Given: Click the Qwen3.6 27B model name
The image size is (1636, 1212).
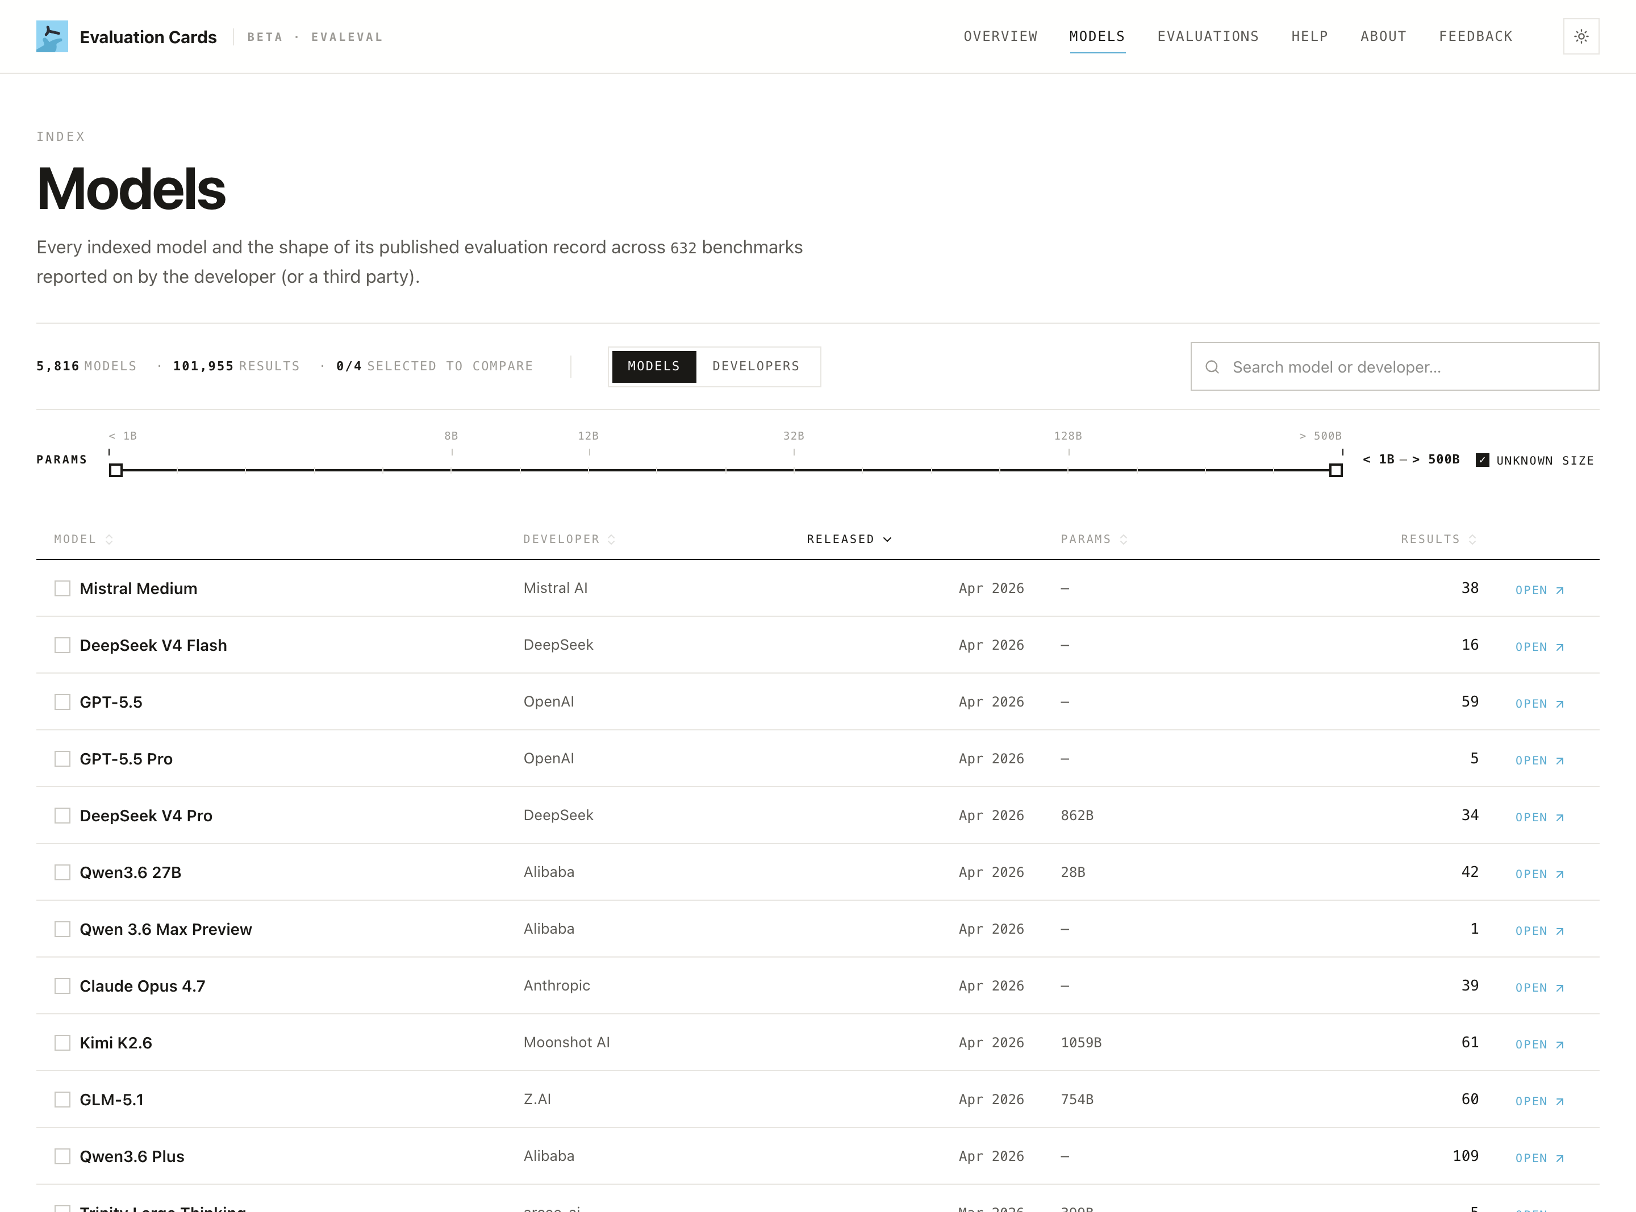Looking at the screenshot, I should click(131, 872).
